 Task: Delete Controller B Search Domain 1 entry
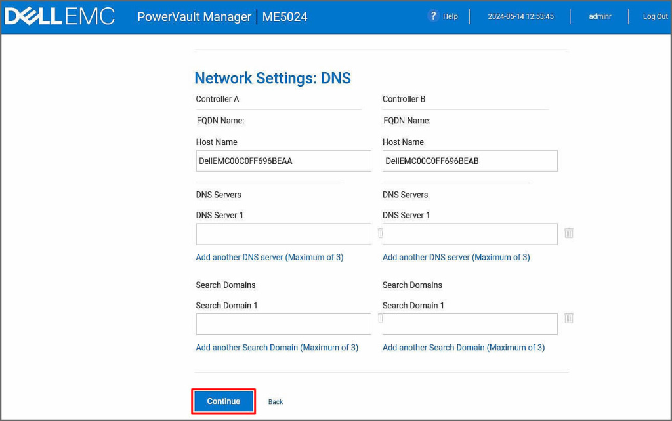[x=568, y=318]
